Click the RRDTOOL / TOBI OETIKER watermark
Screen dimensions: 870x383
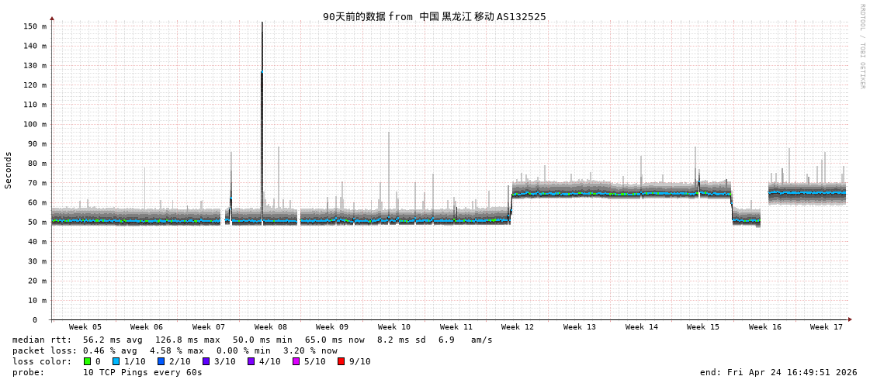(861, 47)
